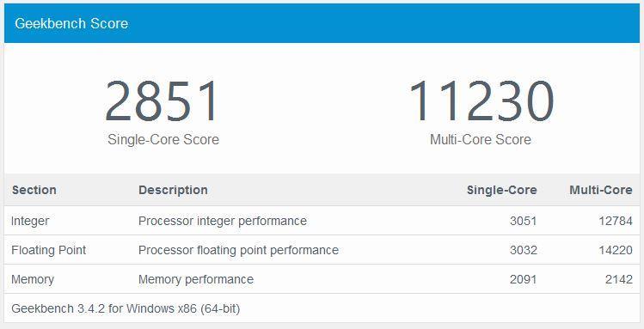The width and height of the screenshot is (644, 329).
Task: Click the Description column header
Action: pyautogui.click(x=173, y=190)
